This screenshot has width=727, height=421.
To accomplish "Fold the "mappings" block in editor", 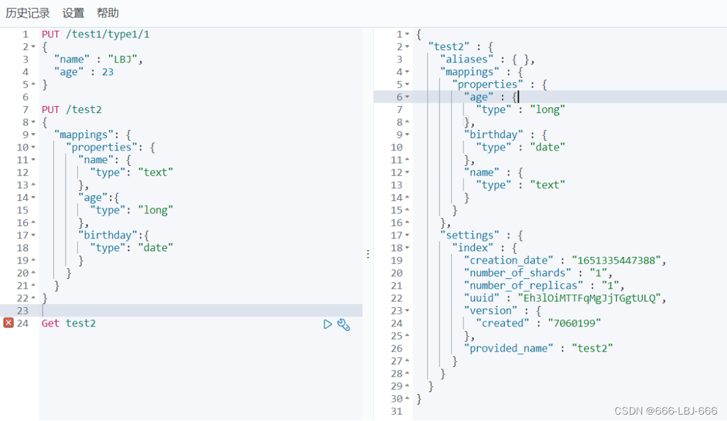I will tap(33, 135).
